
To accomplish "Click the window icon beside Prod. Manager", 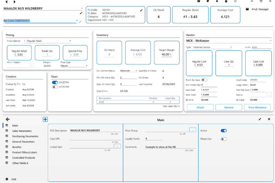I will click(247, 9).
